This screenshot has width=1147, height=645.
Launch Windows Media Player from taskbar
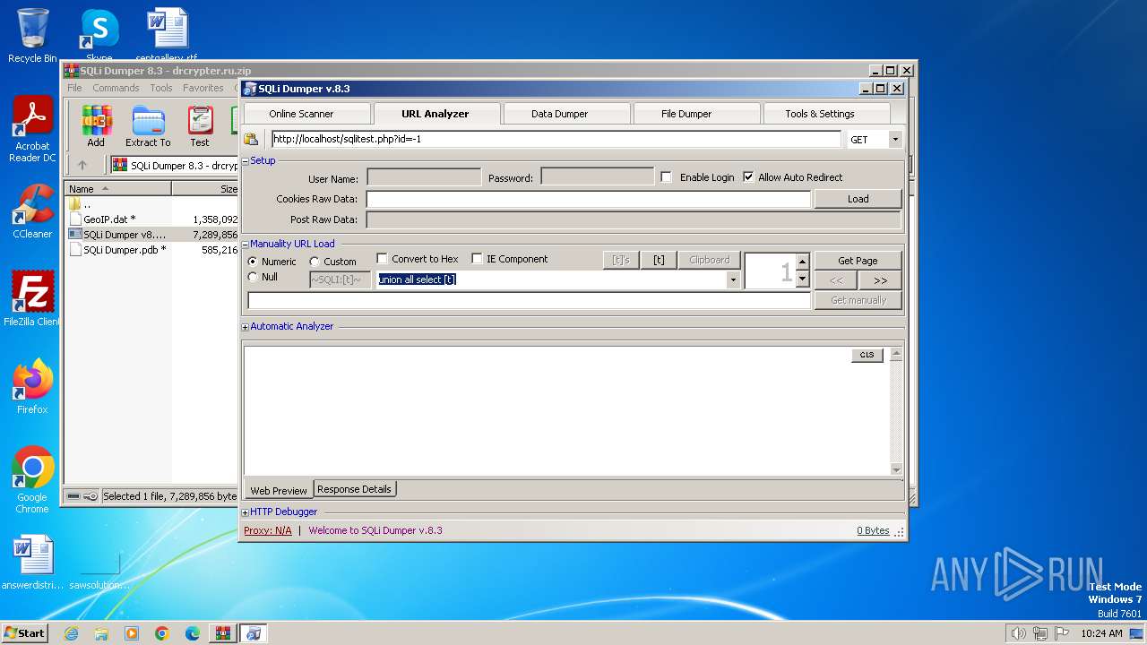(132, 633)
